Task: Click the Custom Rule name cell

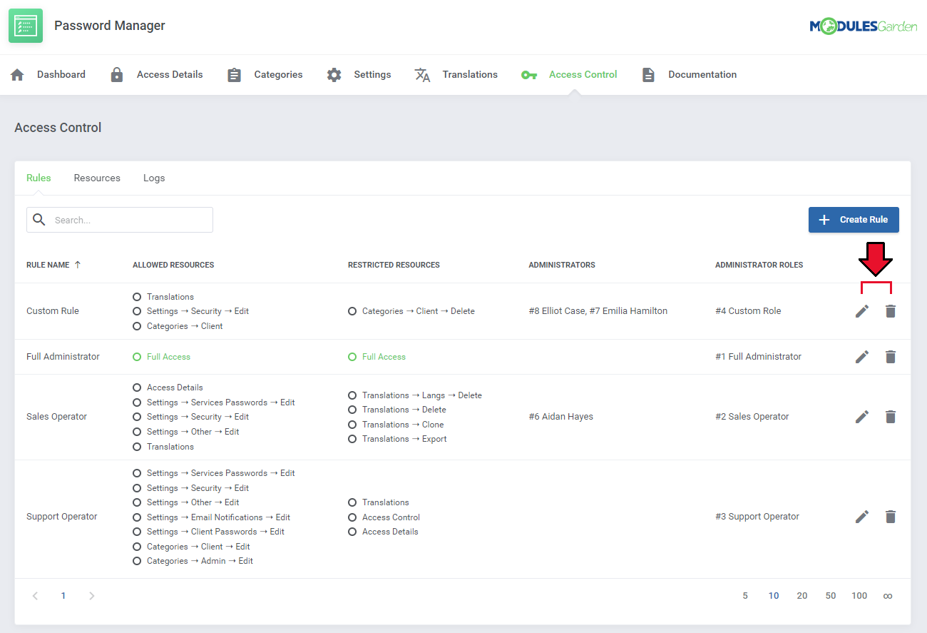Action: pos(53,311)
